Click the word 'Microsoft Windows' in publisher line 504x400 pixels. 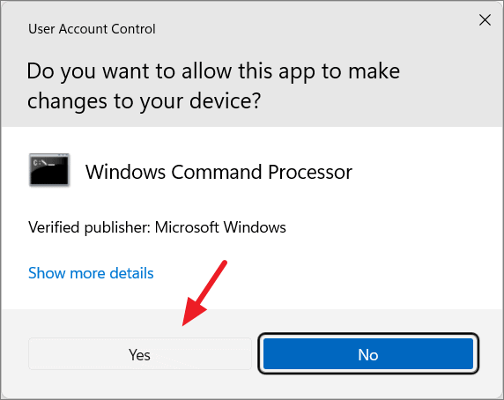[220, 227]
